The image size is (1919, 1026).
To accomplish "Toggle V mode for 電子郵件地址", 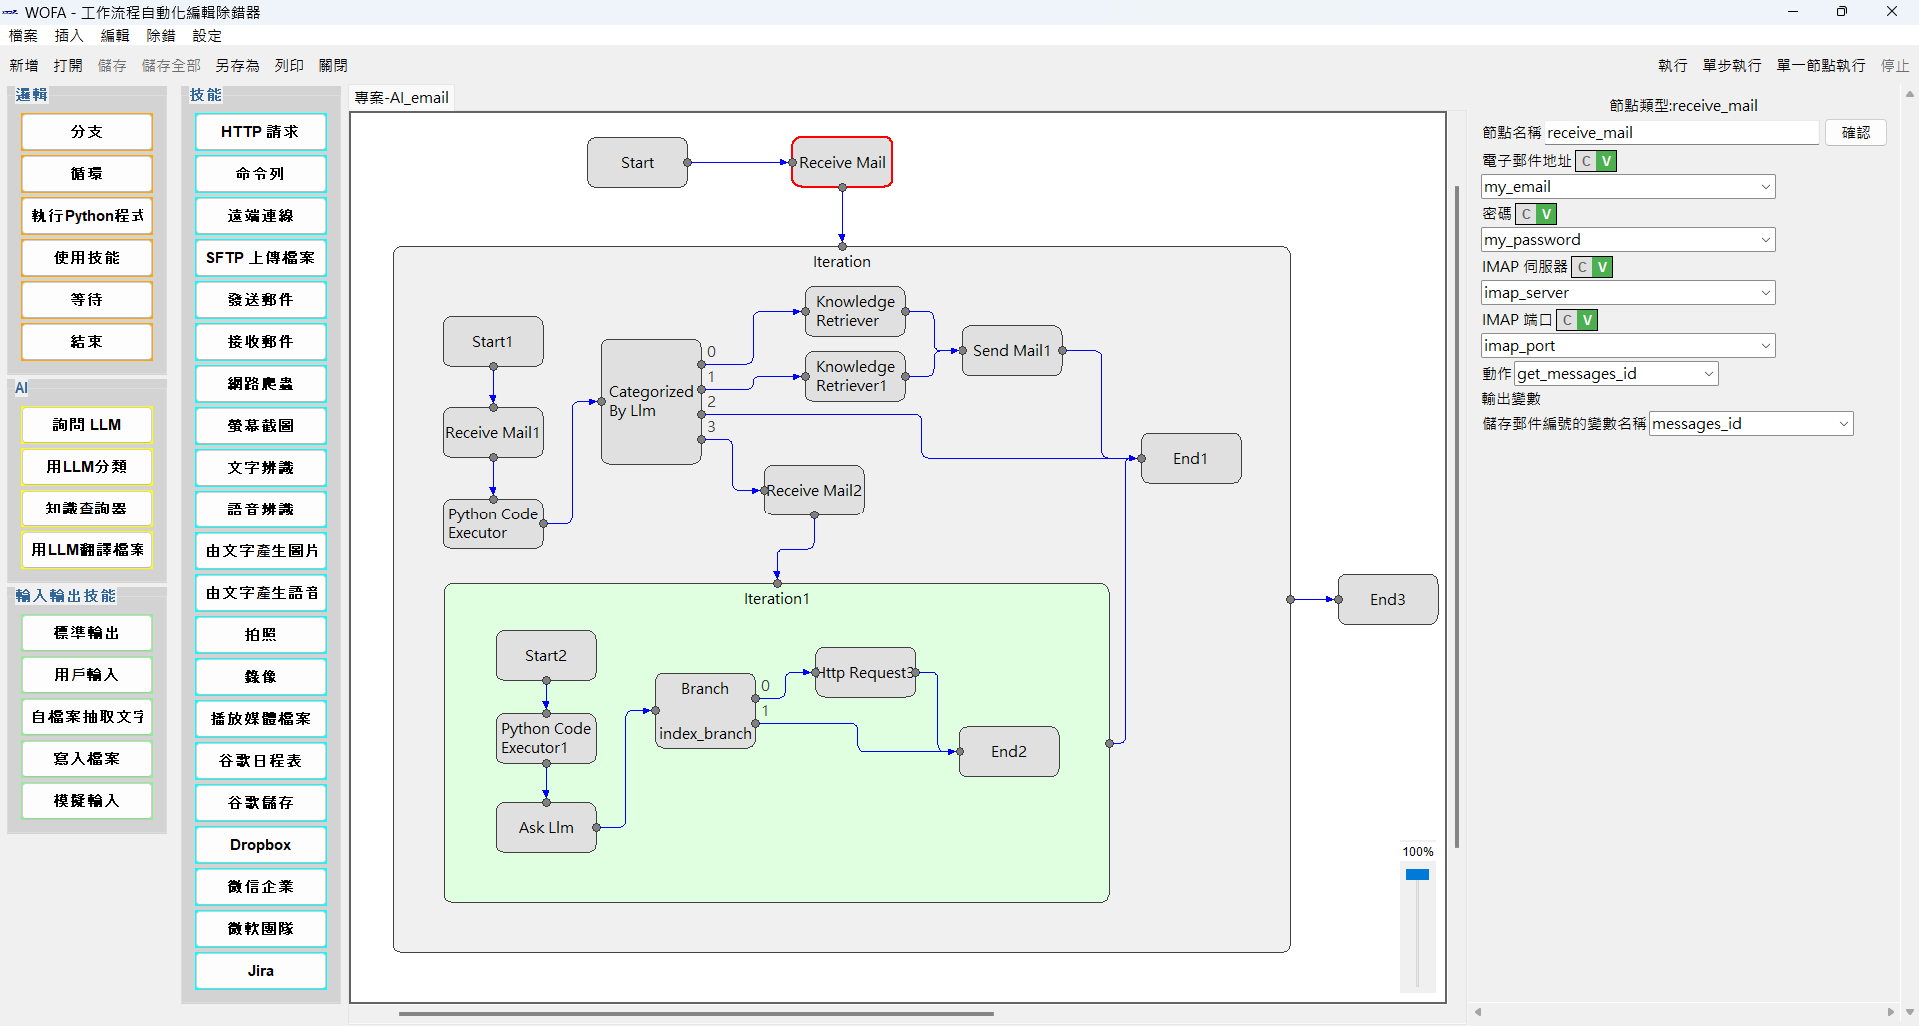I will (x=1604, y=160).
